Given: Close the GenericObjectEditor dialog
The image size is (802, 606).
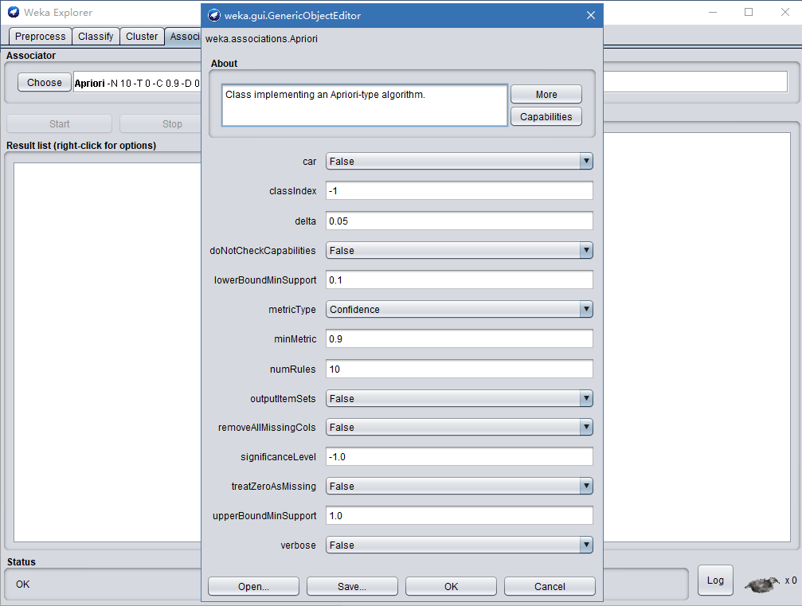Looking at the screenshot, I should coord(590,15).
